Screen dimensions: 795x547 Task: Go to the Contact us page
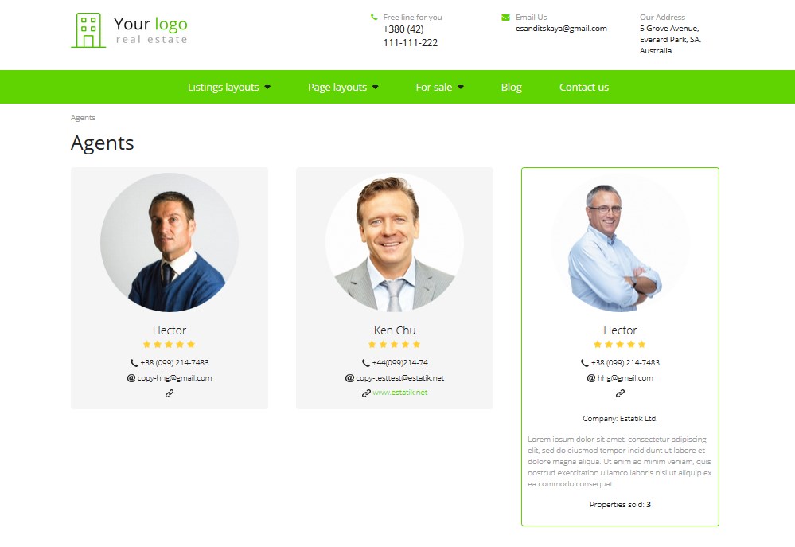click(x=584, y=88)
